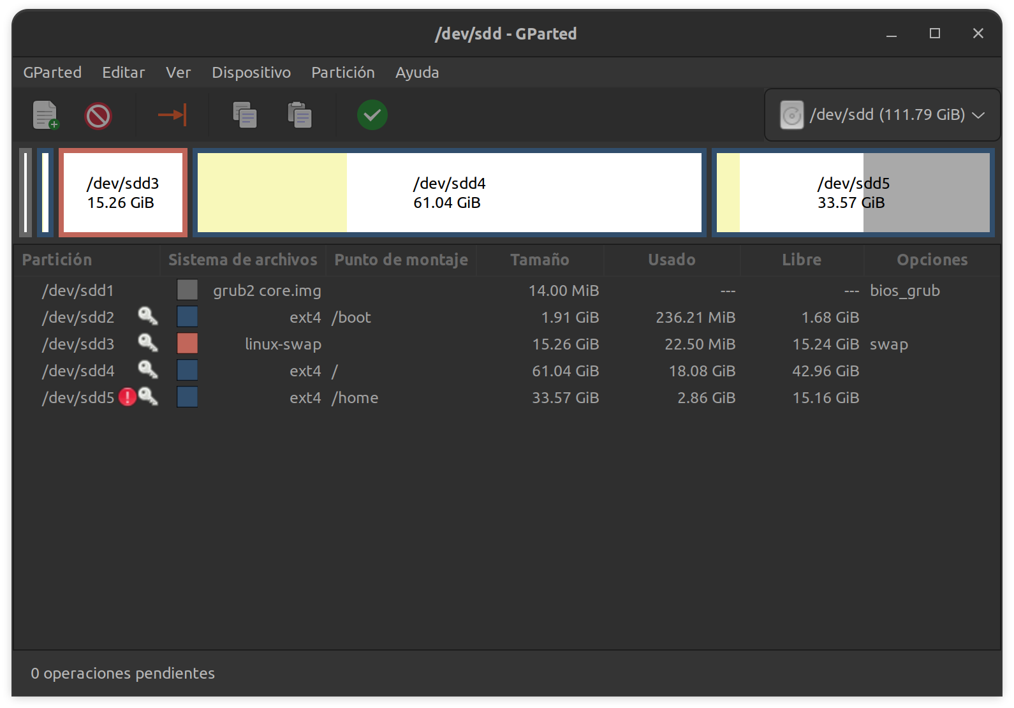This screenshot has height=708, width=1014.
Task: Click the '236.21 MiB' used value
Action: tap(696, 318)
